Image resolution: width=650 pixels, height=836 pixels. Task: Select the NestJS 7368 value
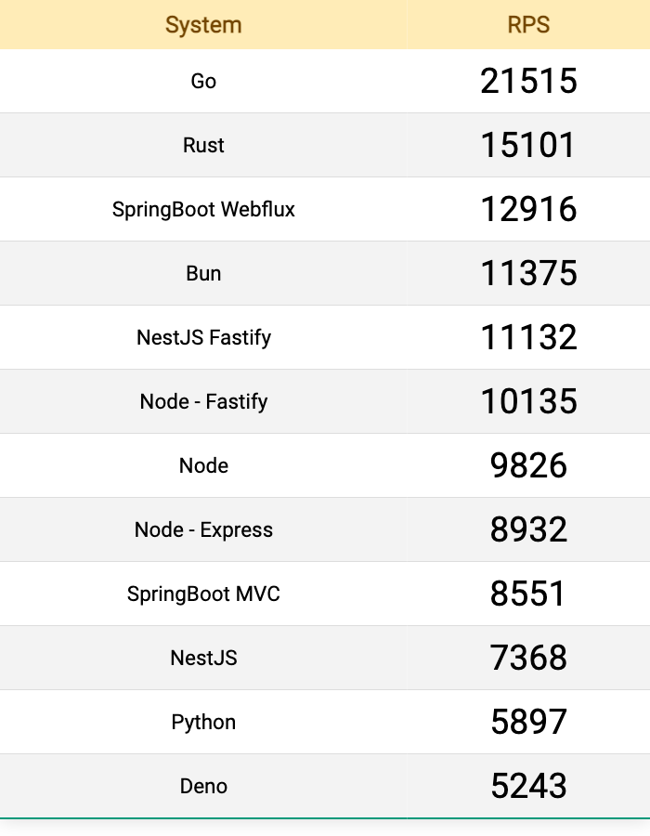point(528,658)
